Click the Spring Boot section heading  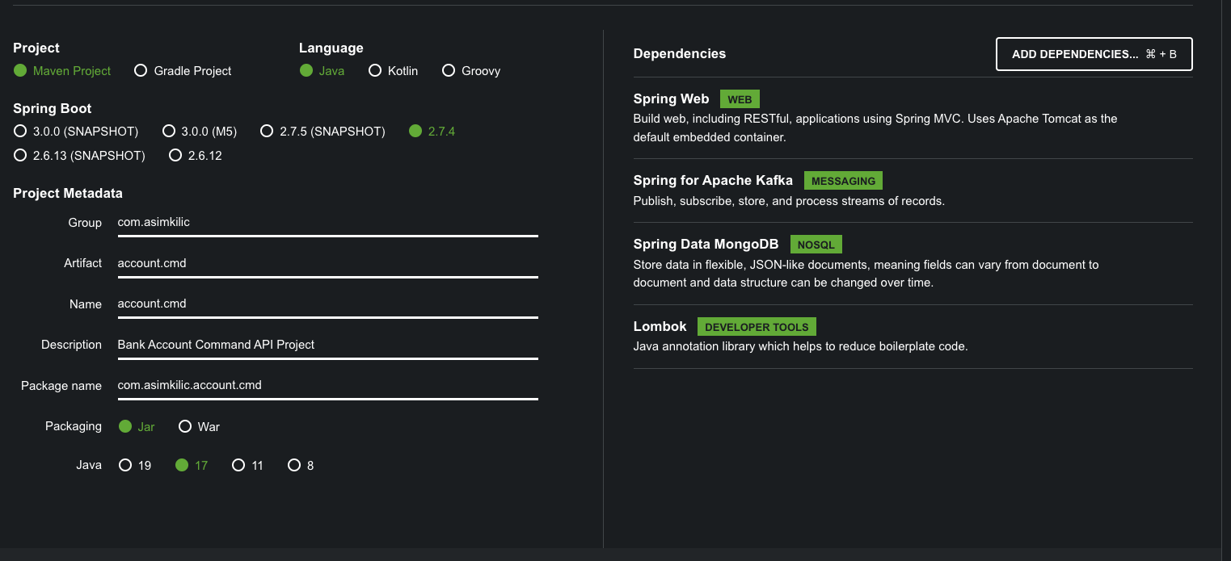click(x=53, y=109)
